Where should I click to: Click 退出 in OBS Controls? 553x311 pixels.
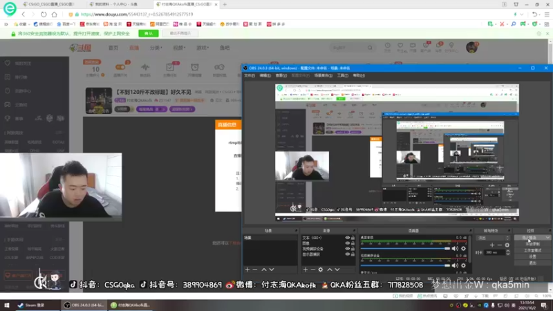pyautogui.click(x=532, y=263)
